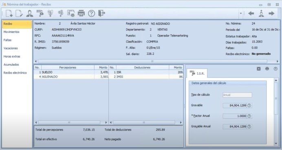
Task: Open help from the toolbar question mark
Action: click(x=91, y=13)
